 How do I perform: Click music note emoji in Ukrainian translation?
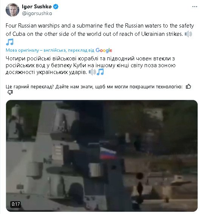click(100, 72)
